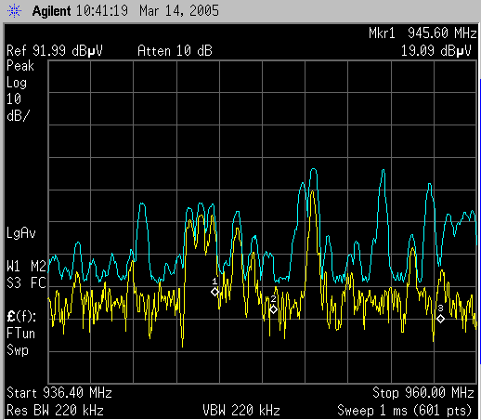
Task: Select marker 3 diamond on trace
Action: tap(440, 319)
